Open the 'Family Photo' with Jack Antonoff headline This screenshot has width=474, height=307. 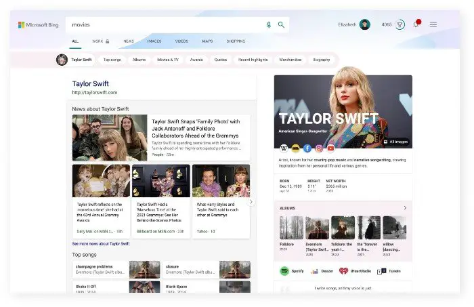point(196,129)
